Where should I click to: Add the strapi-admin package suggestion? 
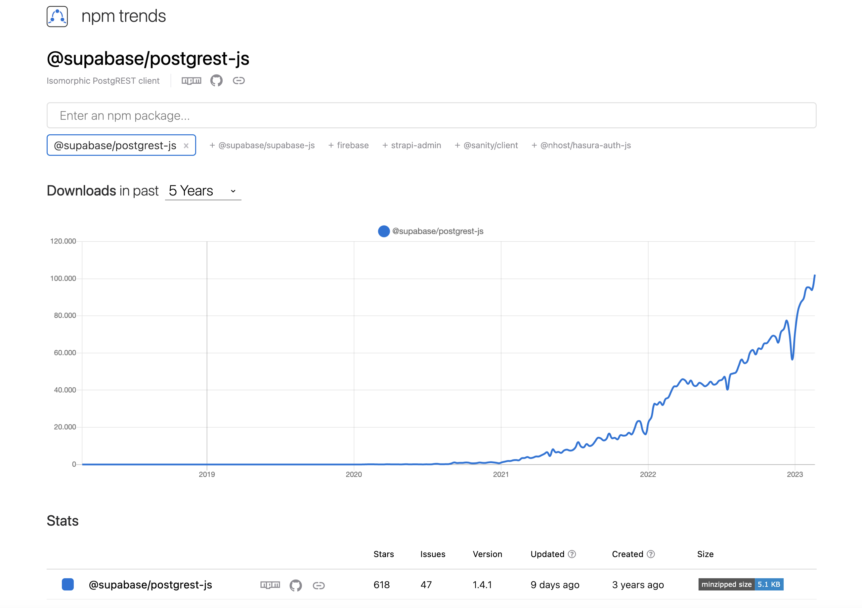[411, 145]
